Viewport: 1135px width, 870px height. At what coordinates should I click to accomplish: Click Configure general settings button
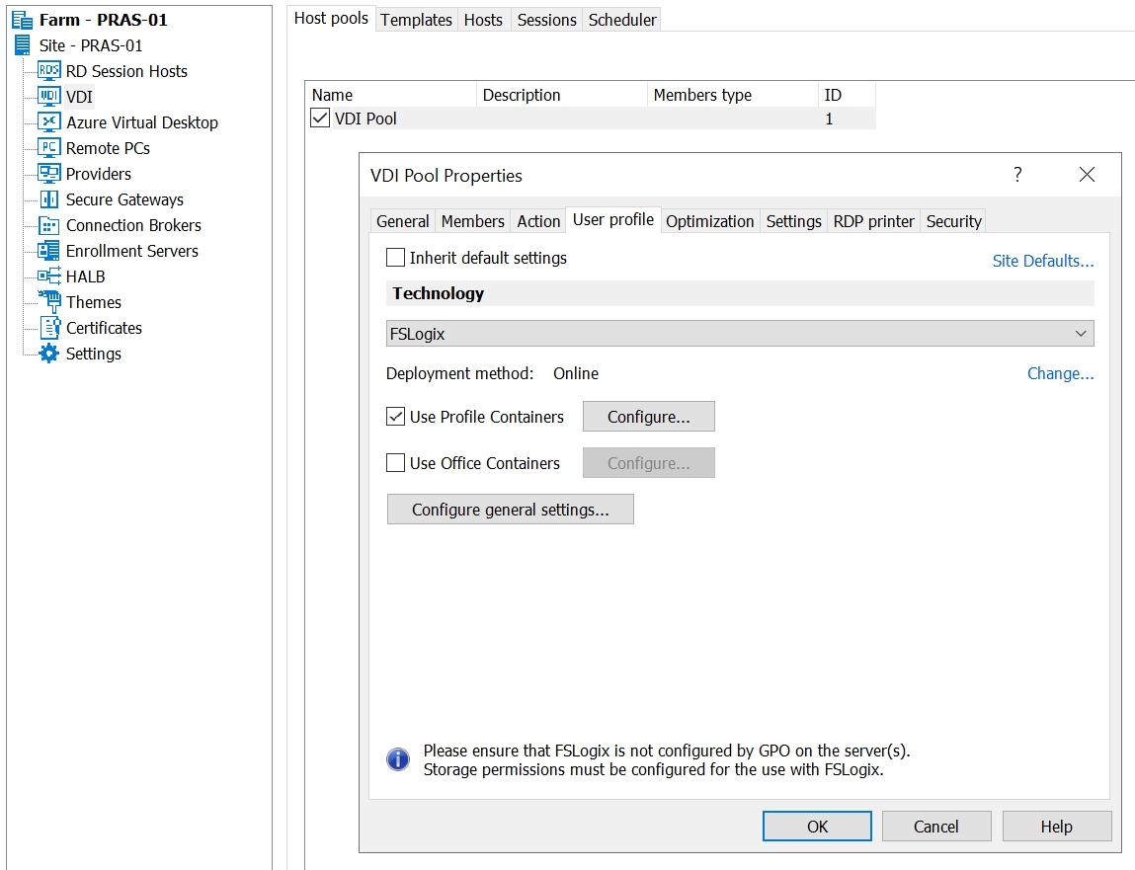tap(510, 510)
